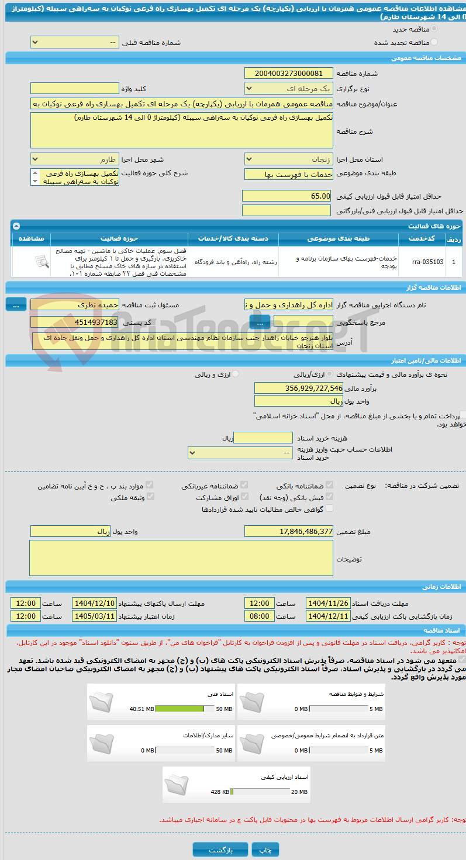Open the نوع برگزاری dropdown
The width and height of the screenshot is (466, 860).
point(289,88)
